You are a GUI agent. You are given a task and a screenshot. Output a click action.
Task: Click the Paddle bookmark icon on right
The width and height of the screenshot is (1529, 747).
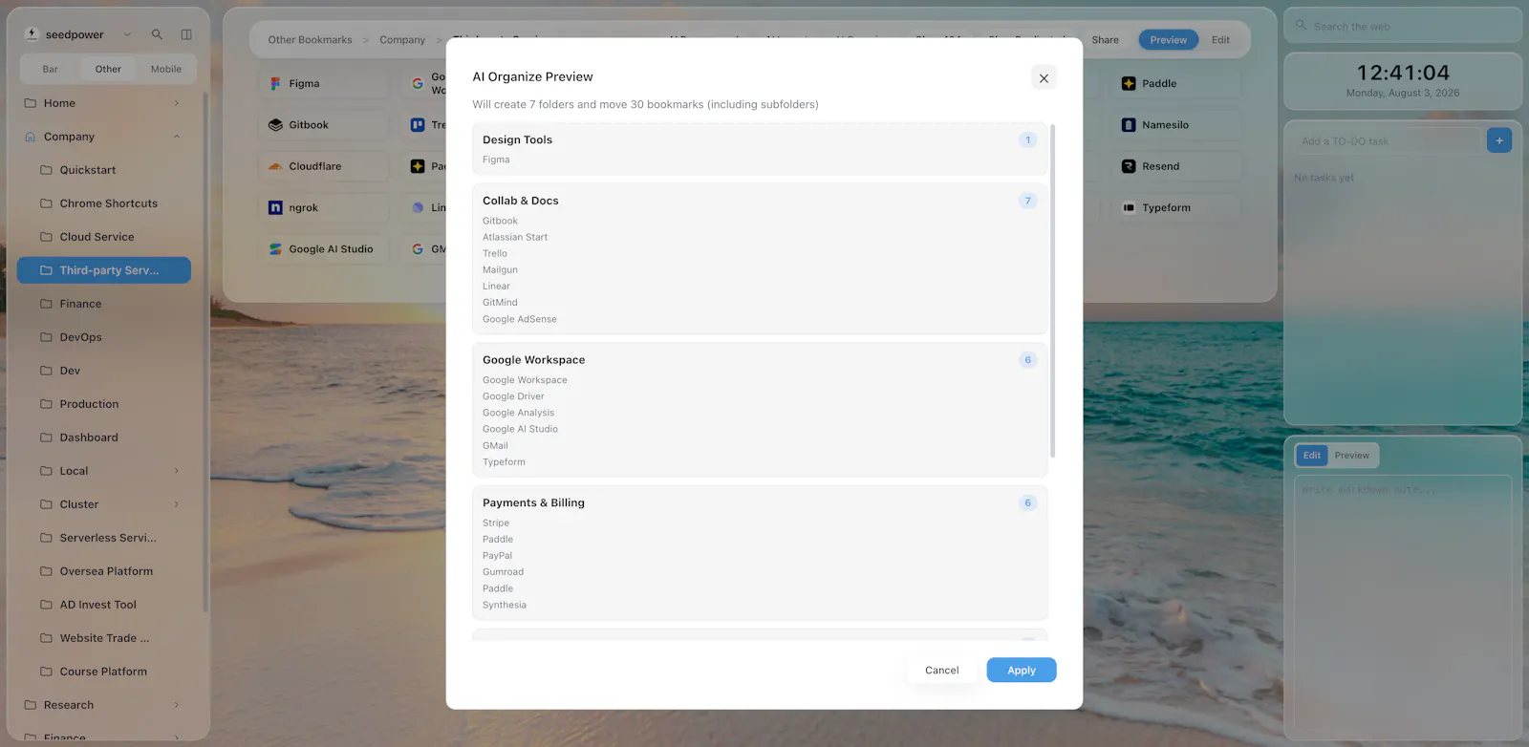[1129, 84]
